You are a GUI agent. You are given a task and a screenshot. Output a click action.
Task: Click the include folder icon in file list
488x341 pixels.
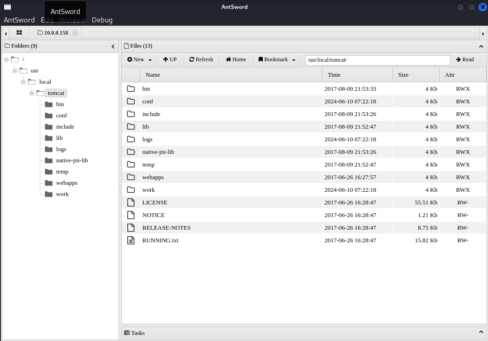click(x=131, y=114)
